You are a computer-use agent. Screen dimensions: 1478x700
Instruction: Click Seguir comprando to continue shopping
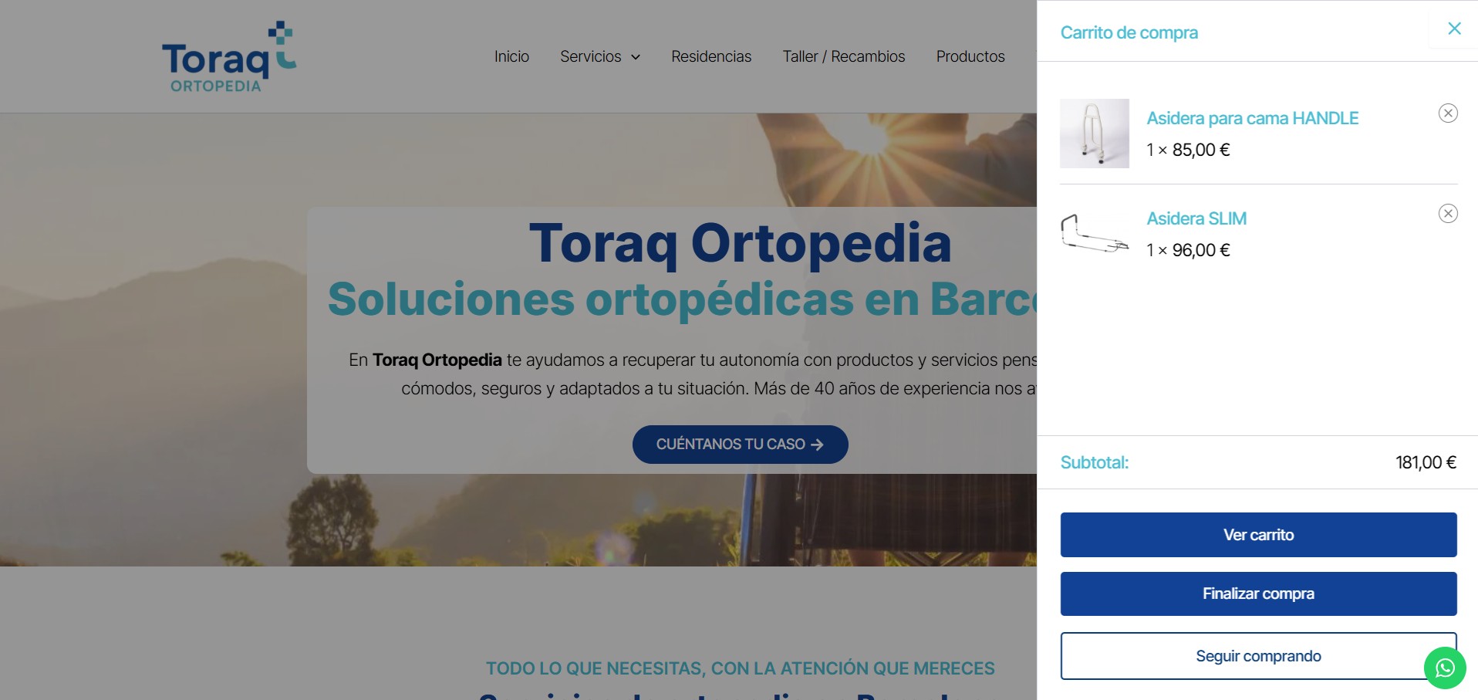[x=1257, y=656]
